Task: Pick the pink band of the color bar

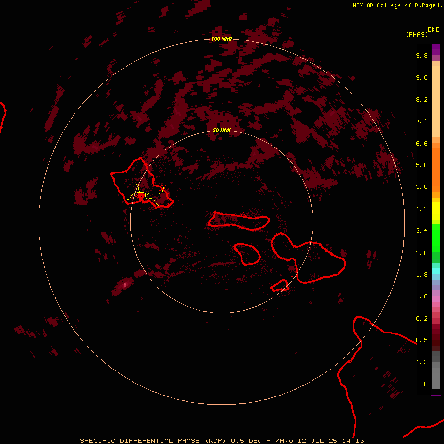Action: tap(436, 299)
